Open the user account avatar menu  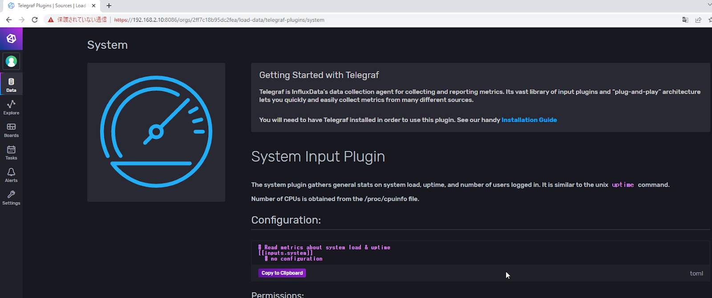(12, 61)
